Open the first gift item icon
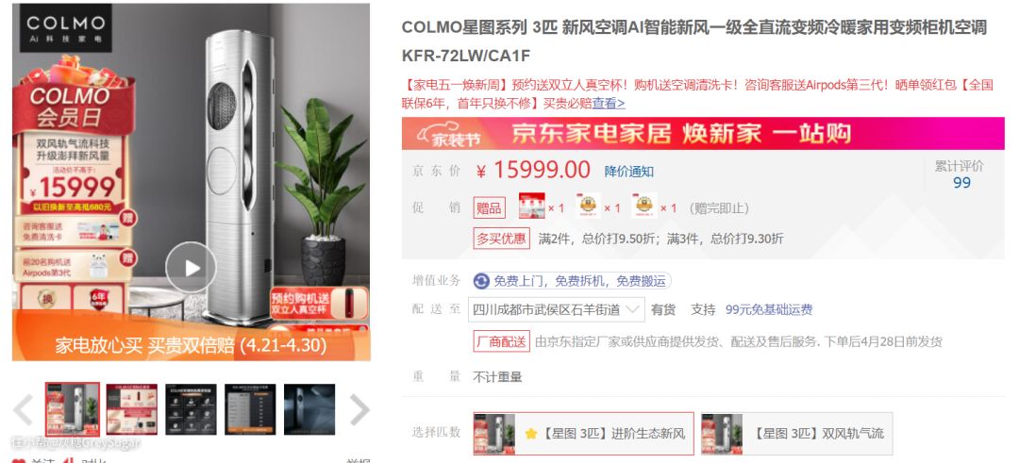The image size is (1019, 463). (531, 207)
